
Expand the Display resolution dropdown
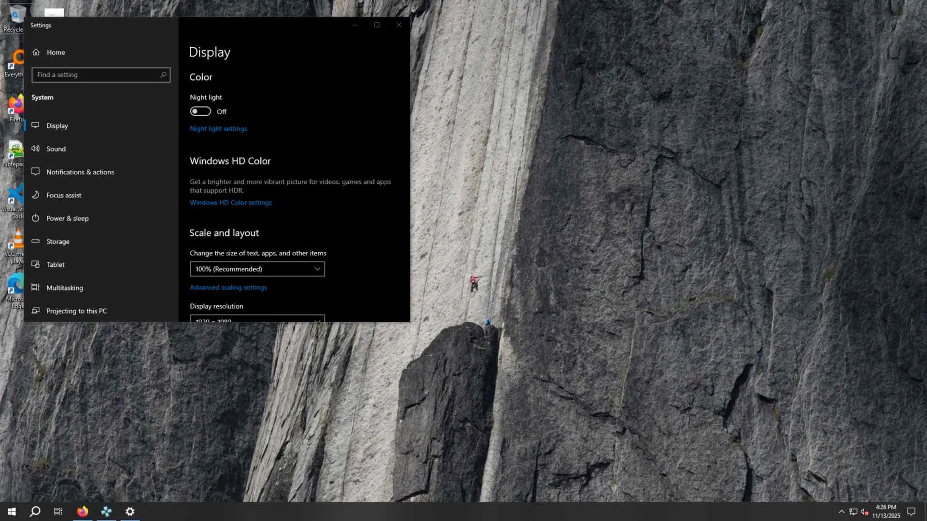[257, 319]
